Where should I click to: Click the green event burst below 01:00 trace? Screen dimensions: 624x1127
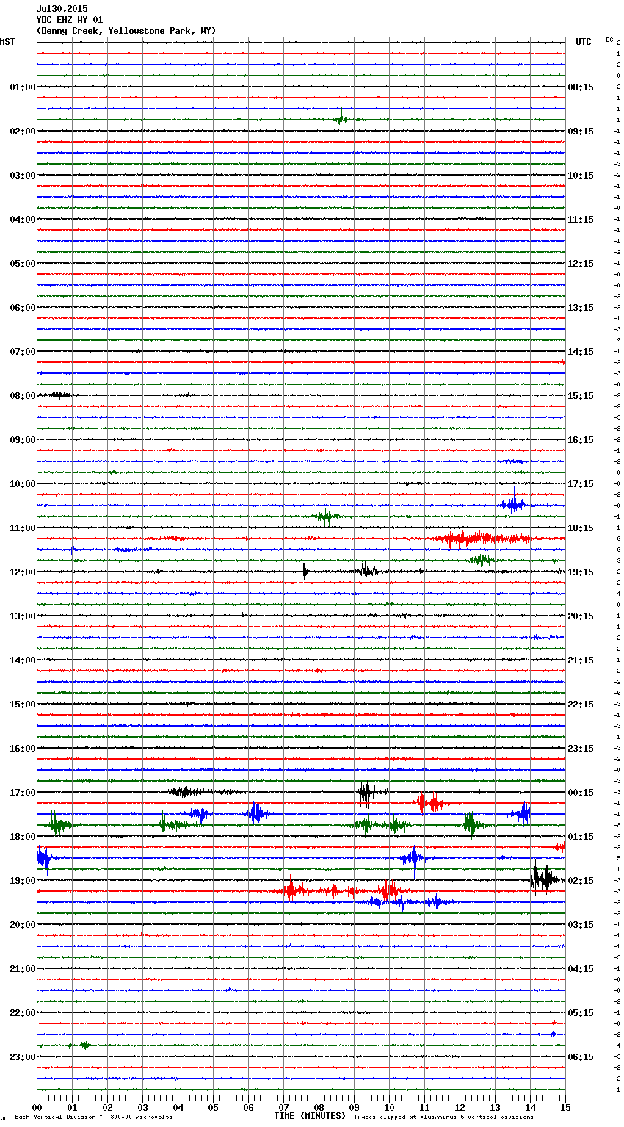pos(341,118)
